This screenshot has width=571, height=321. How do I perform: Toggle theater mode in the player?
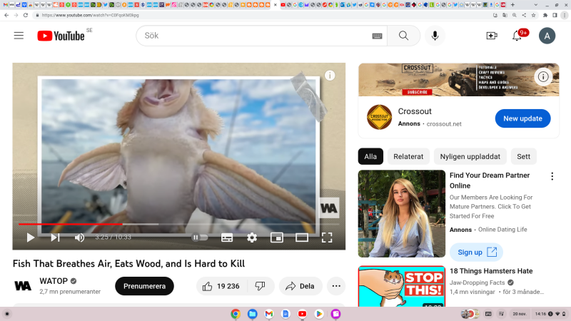tap(301, 238)
